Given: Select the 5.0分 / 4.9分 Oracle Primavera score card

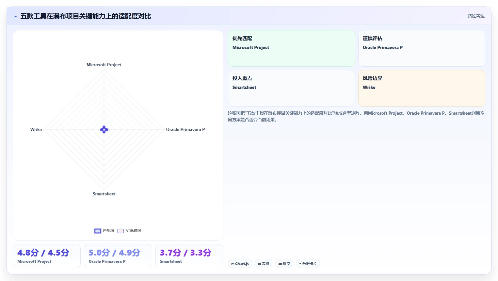Looking at the screenshot, I should (x=118, y=256).
